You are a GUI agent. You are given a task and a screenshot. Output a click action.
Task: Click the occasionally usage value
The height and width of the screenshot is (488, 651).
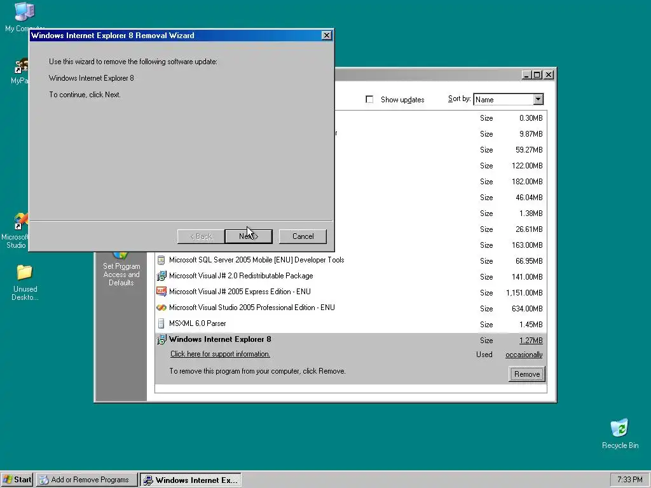pos(524,355)
